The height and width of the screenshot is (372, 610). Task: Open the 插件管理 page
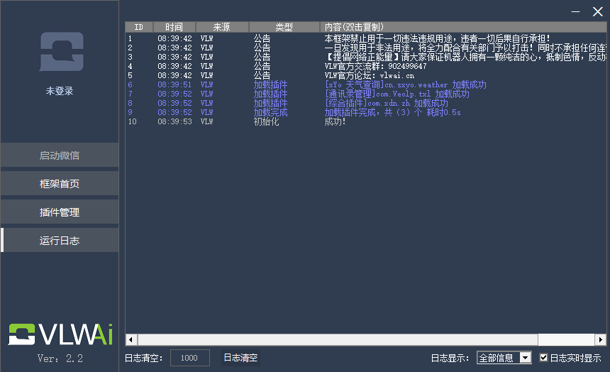tap(60, 212)
